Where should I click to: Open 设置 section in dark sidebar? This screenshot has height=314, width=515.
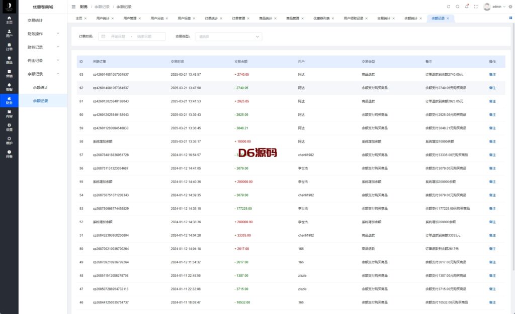[x=9, y=127]
